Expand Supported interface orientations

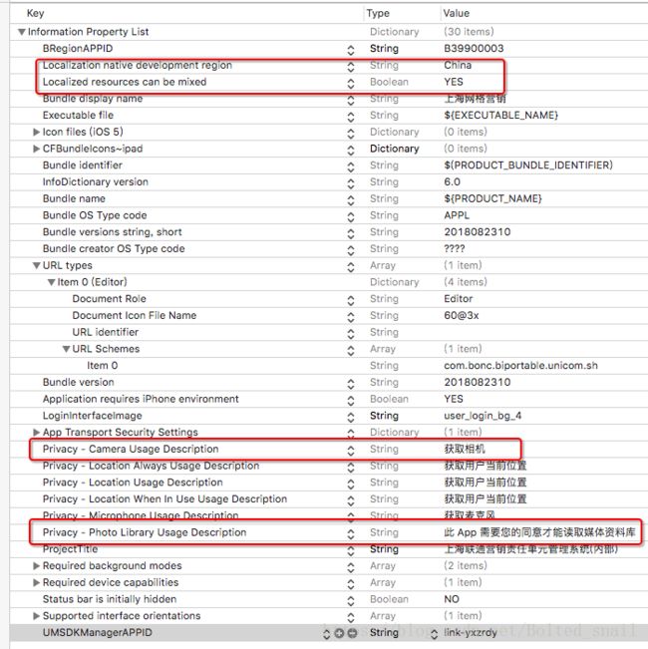(x=37, y=616)
